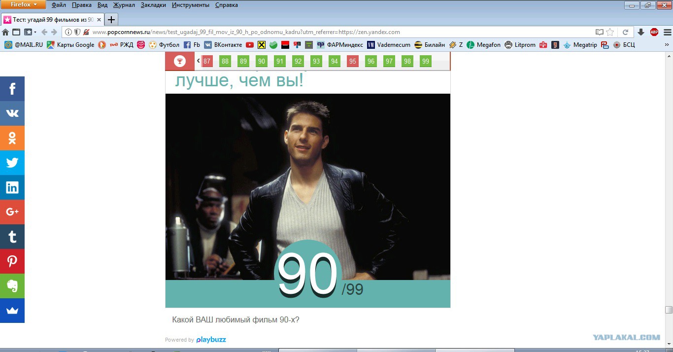
Task: Open the БСЦ bookmark
Action: [x=624, y=45]
